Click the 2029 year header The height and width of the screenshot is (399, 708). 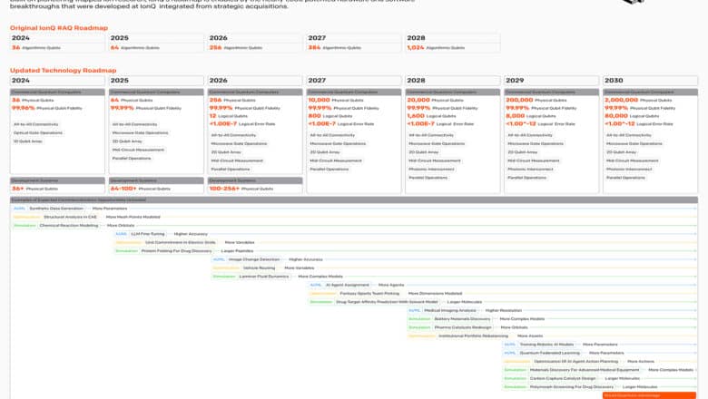pyautogui.click(x=551, y=80)
